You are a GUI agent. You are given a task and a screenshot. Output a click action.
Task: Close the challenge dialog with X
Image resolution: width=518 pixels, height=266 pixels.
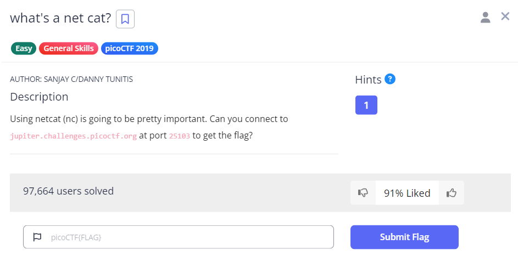pyautogui.click(x=505, y=16)
